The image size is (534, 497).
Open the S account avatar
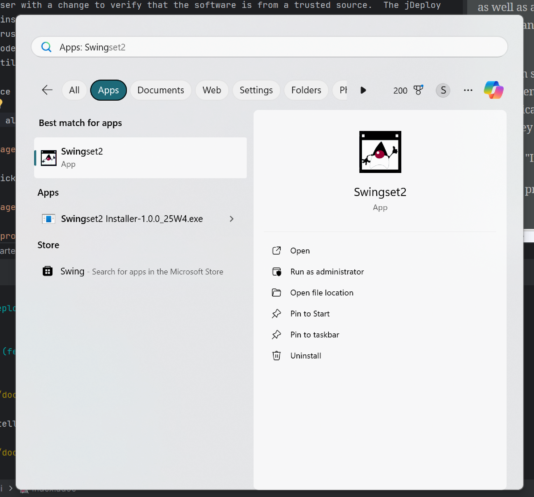point(443,90)
